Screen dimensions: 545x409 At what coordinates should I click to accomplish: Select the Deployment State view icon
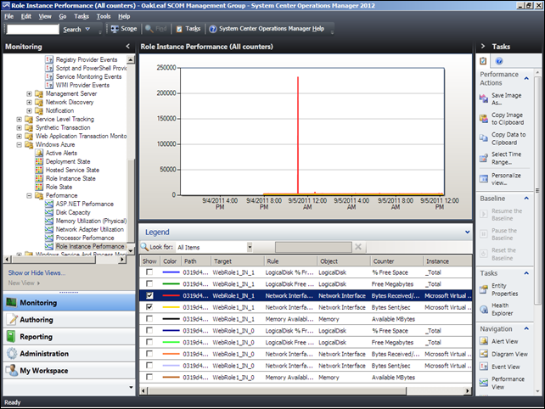[39, 161]
